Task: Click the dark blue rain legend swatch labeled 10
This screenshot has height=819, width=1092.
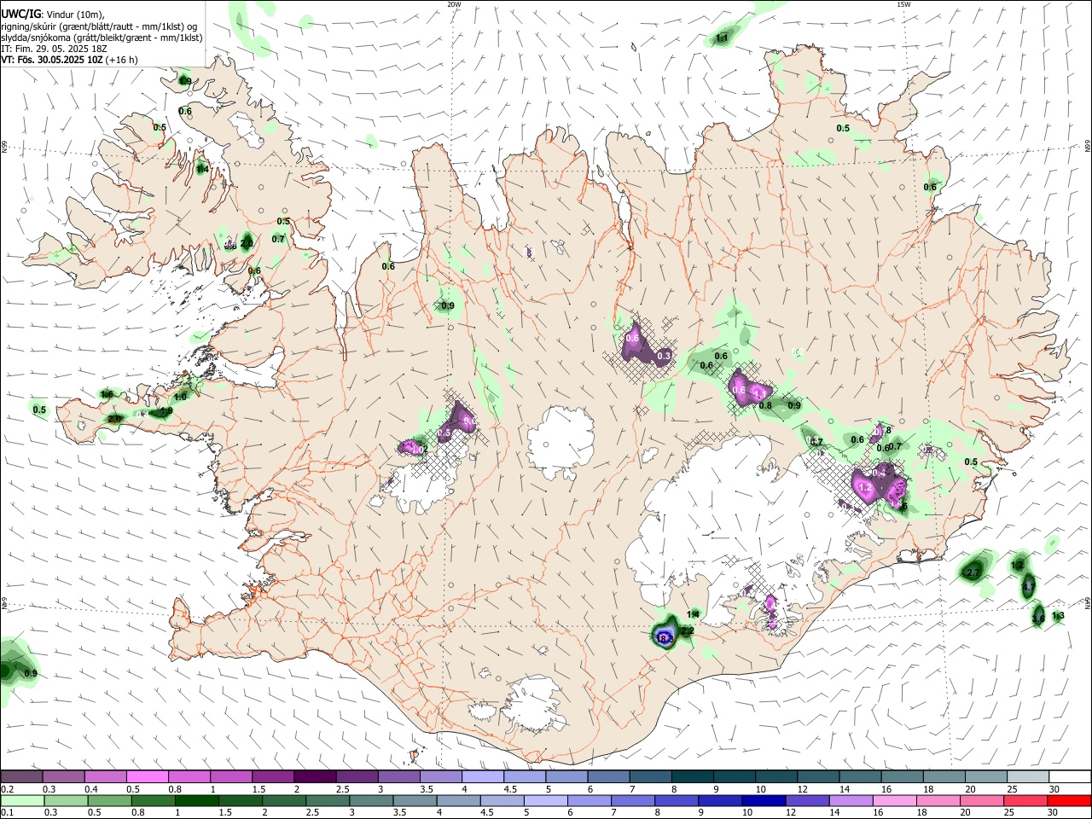Action: click(763, 800)
